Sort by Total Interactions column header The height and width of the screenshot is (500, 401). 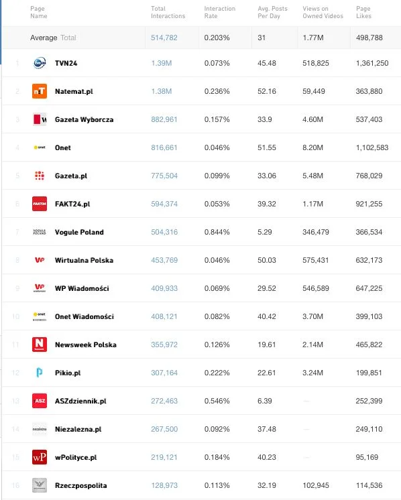tap(168, 13)
